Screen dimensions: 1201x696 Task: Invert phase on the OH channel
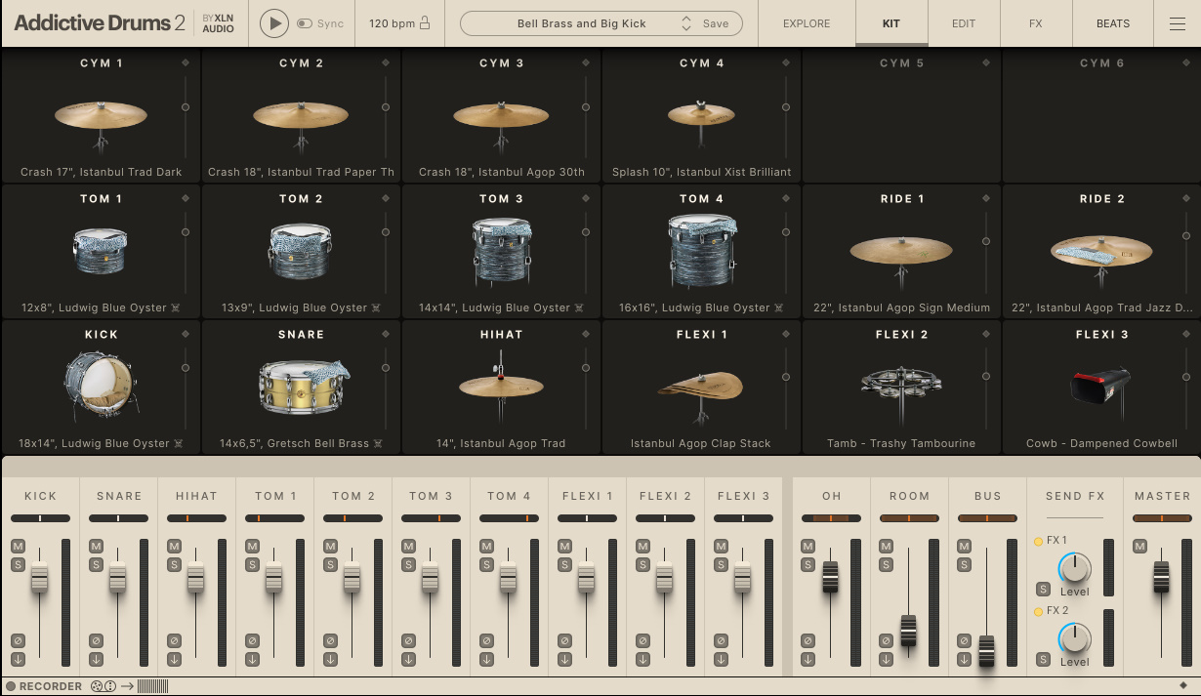pos(808,640)
